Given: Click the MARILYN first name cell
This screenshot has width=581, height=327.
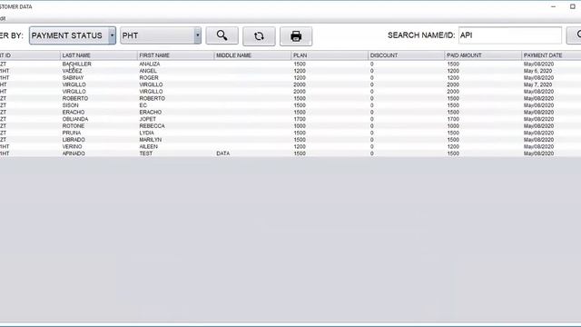Looking at the screenshot, I should [151, 140].
